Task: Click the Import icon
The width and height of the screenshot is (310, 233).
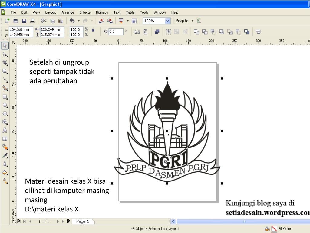Action: [x=101, y=21]
